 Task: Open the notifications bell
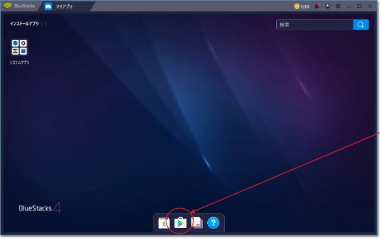pos(317,6)
